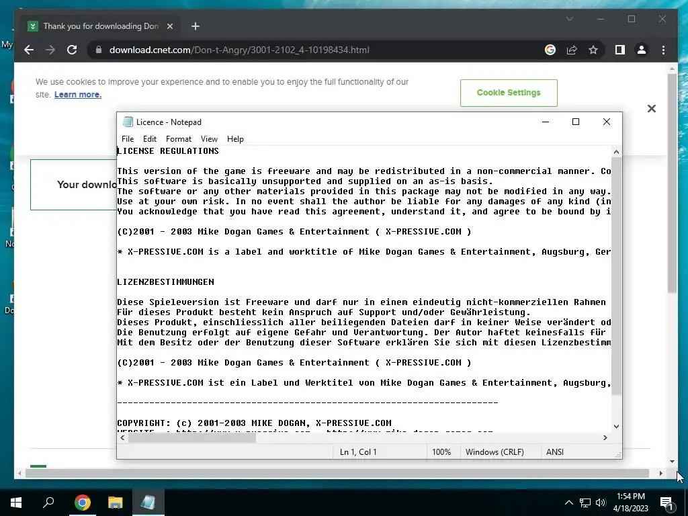Click Chrome page scroll down arrow
This screenshot has width=688, height=516.
pos(672,462)
